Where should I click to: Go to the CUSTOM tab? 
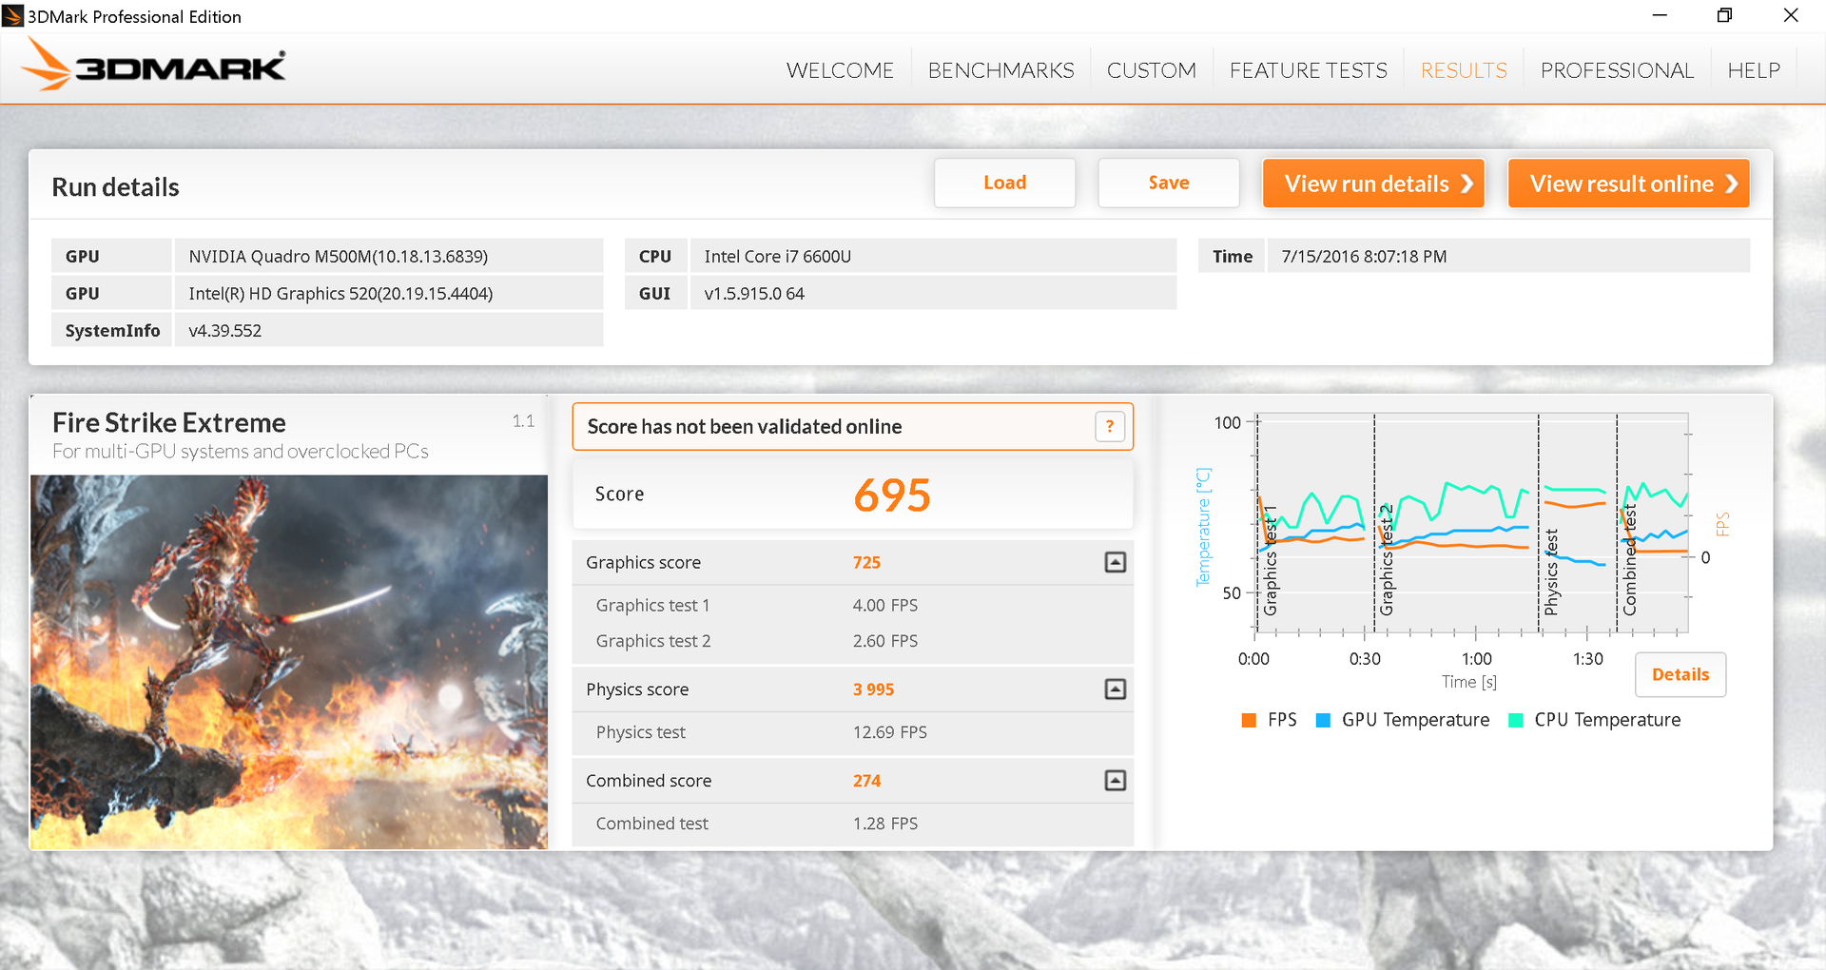(1151, 70)
